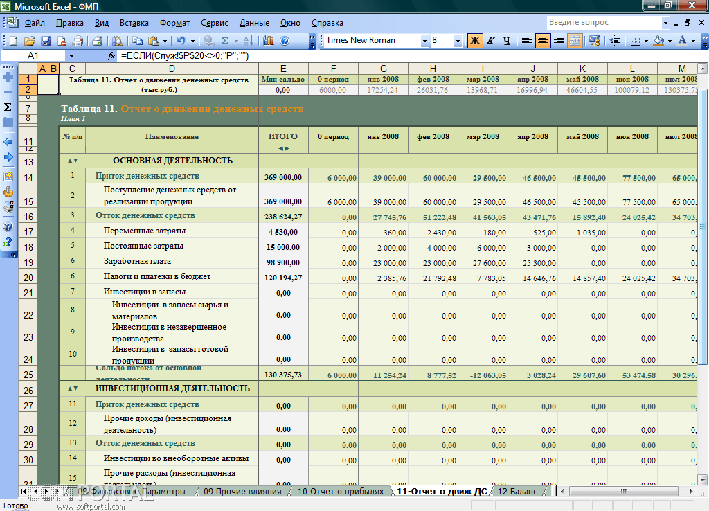Screen dimensions: 709x511
Task: Click the ОСНОВНАЯ ДЕЯТЕЛЬНОСТЬ sort arrows
Action: tap(72, 161)
